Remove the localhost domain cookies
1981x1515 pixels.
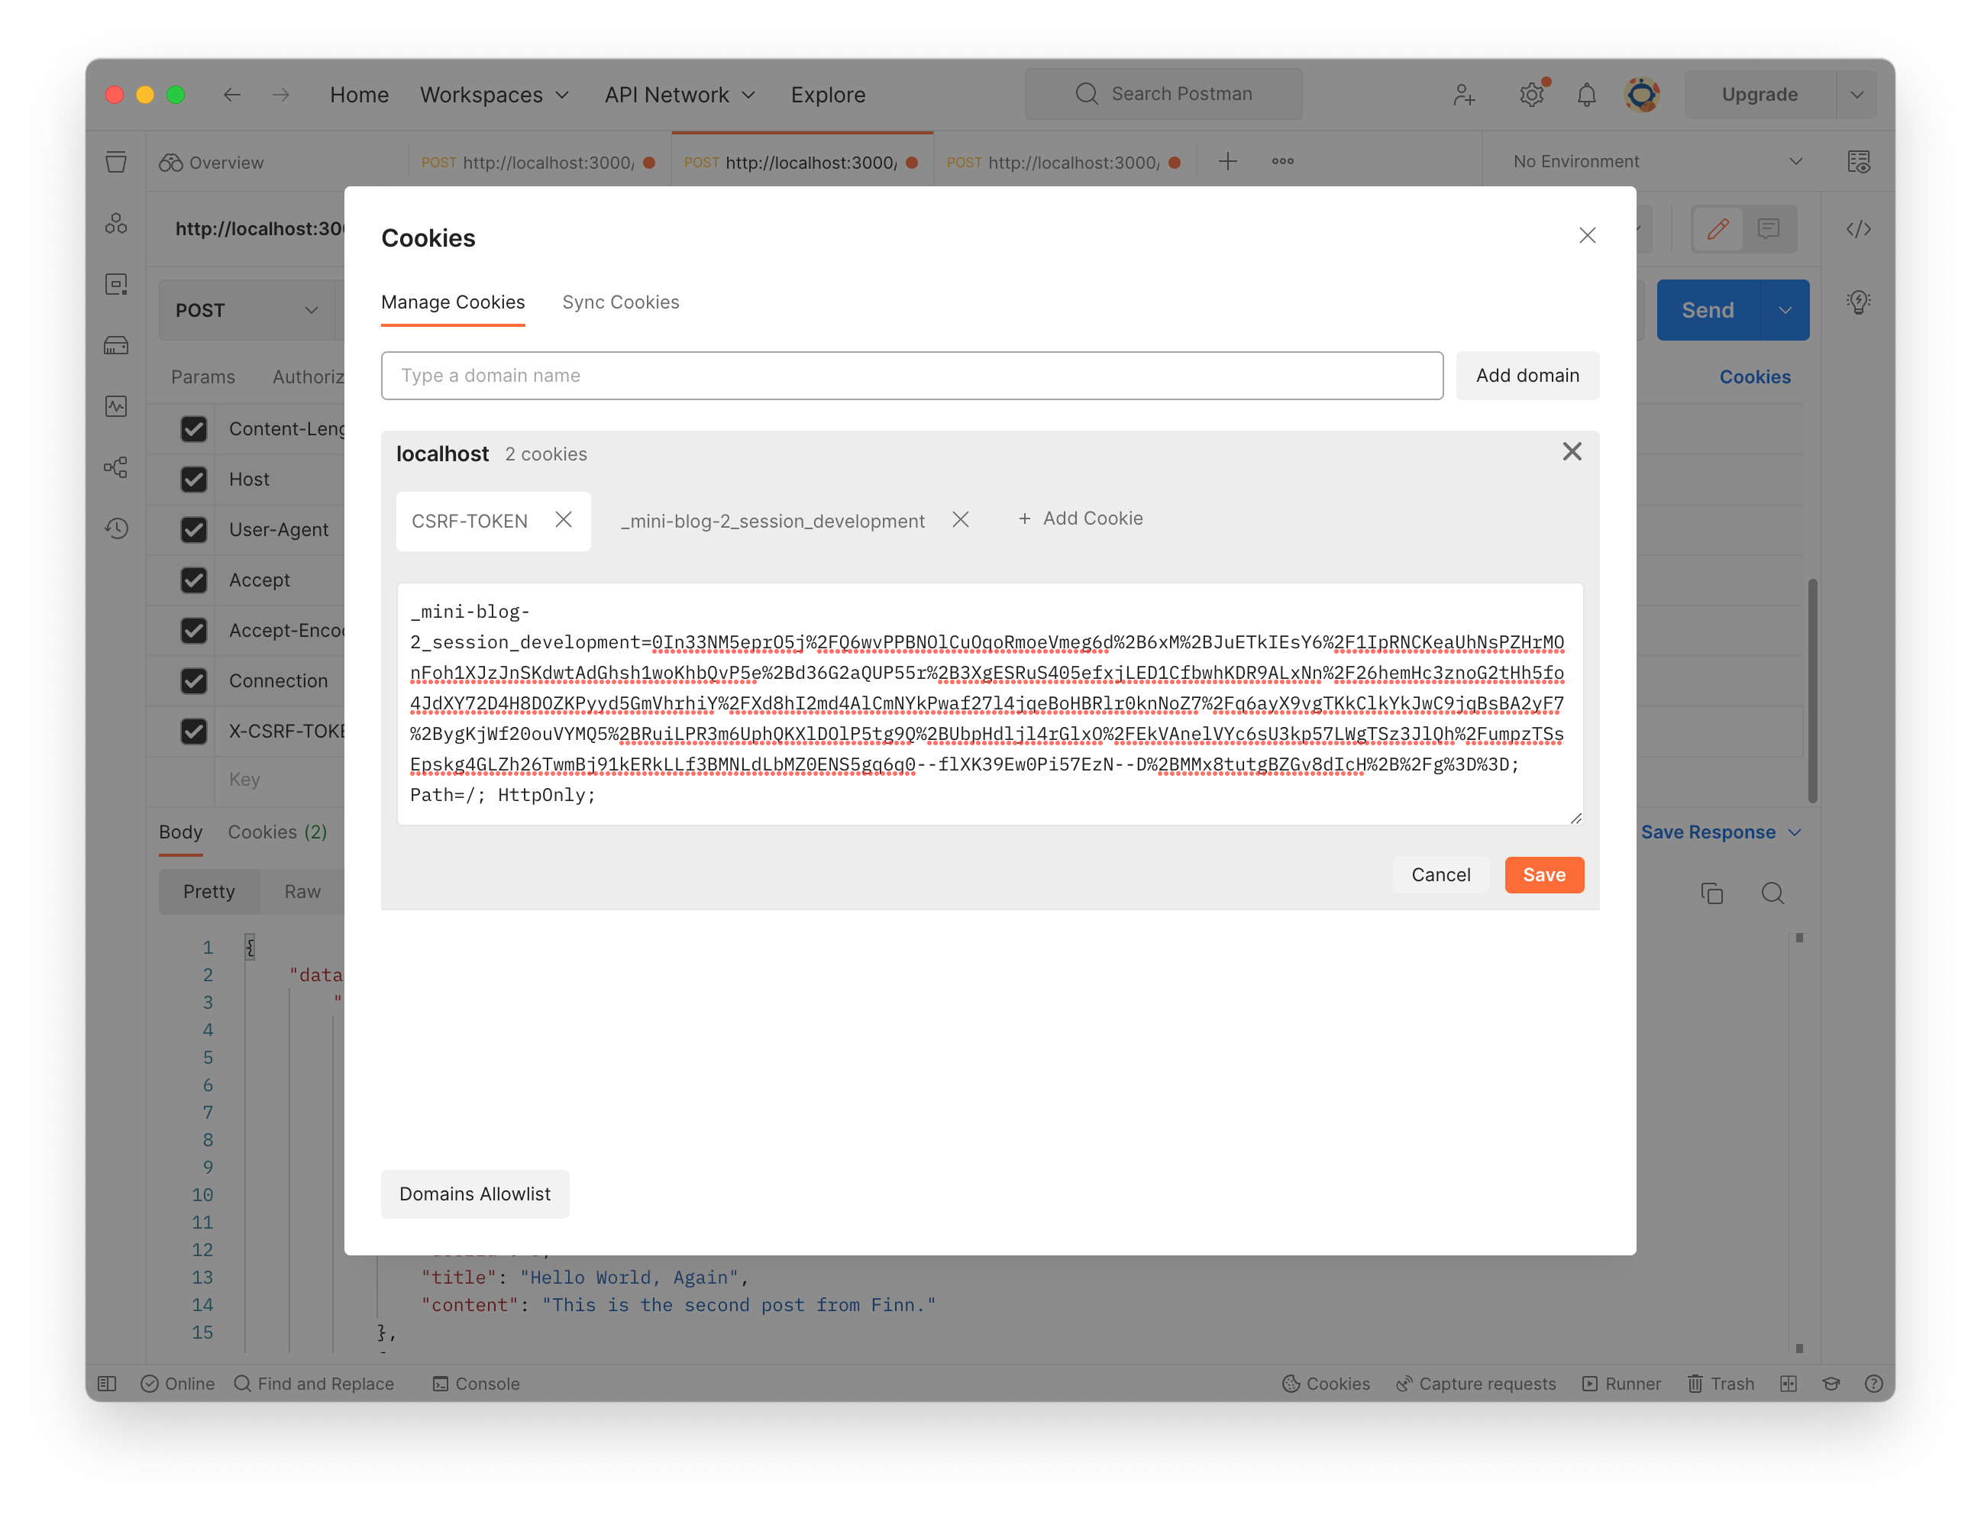1572,452
